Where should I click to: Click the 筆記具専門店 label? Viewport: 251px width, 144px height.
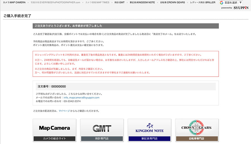(x=149, y=138)
